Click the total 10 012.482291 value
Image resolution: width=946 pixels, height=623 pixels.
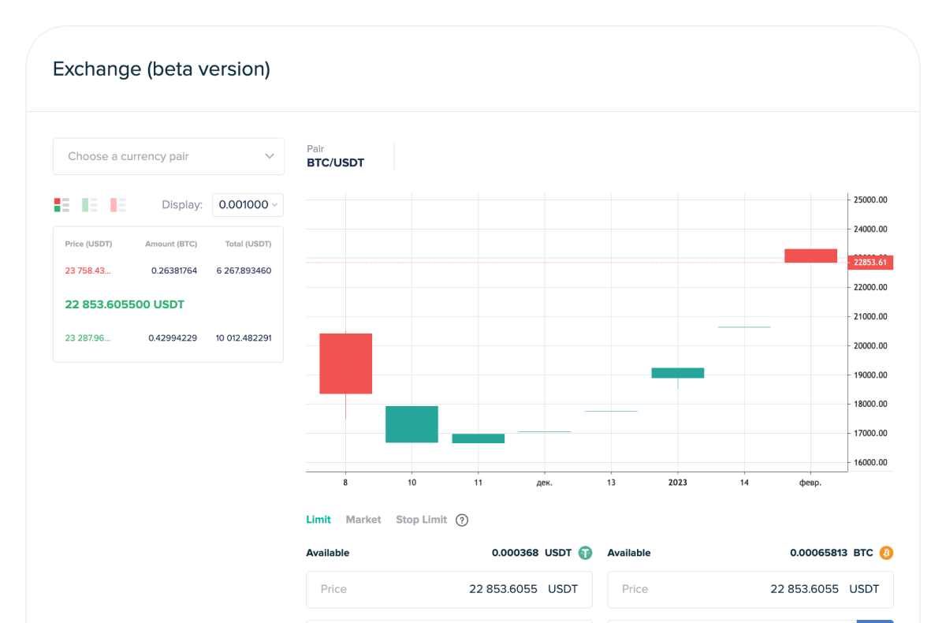244,338
